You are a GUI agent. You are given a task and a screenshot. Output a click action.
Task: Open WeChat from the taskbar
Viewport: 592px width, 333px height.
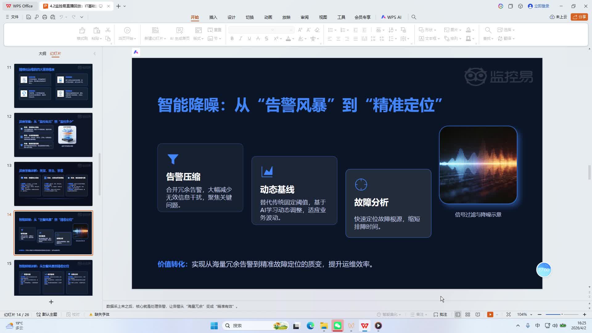tap(338, 326)
